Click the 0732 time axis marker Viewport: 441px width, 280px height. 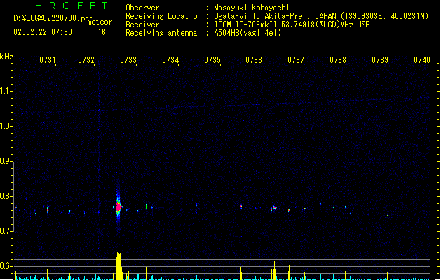pyautogui.click(x=86, y=60)
